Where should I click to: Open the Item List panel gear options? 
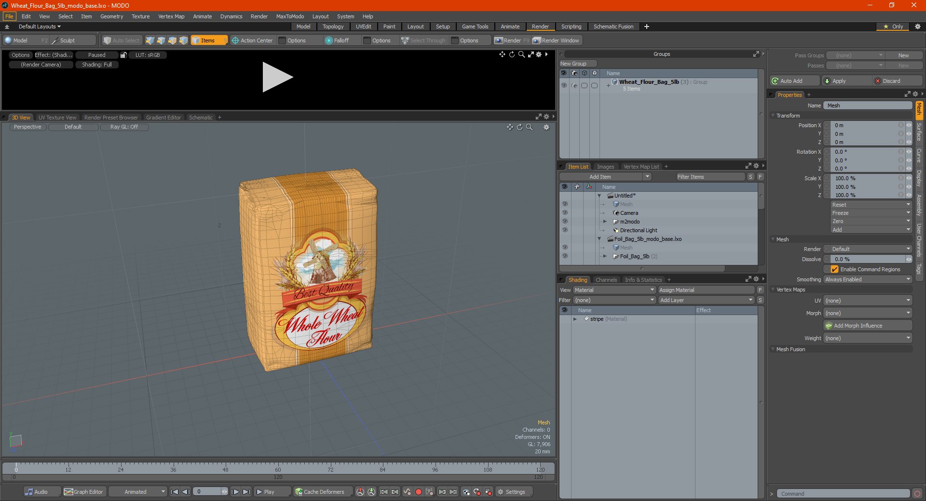[x=756, y=166]
